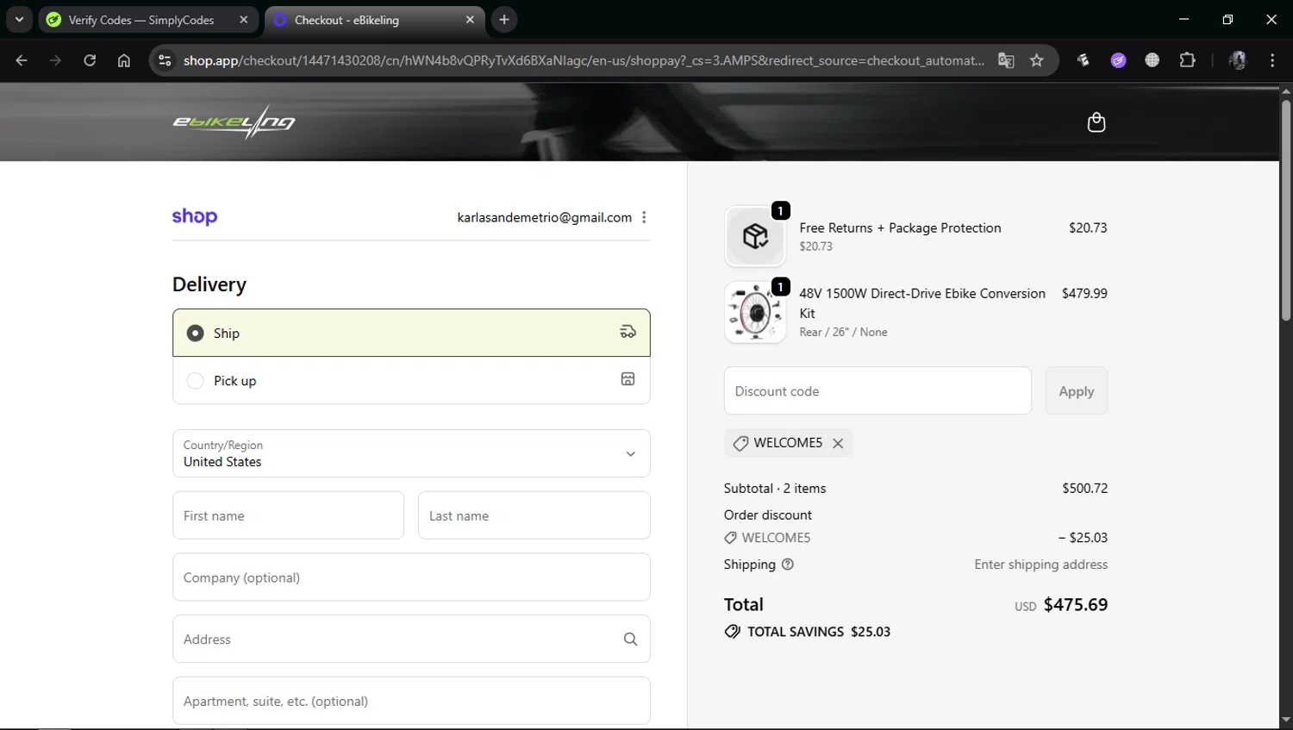Minimize the browser window
Image resolution: width=1293 pixels, height=730 pixels.
click(x=1184, y=19)
